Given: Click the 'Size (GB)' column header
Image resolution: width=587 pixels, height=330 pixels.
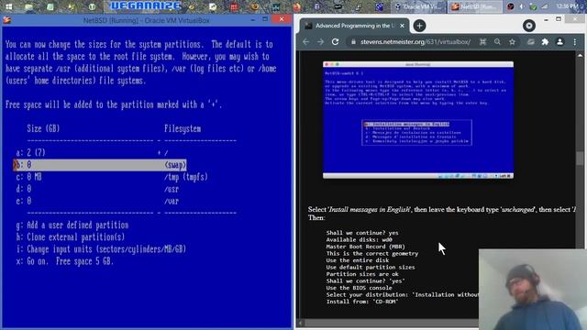Looking at the screenshot, I should tap(43, 128).
